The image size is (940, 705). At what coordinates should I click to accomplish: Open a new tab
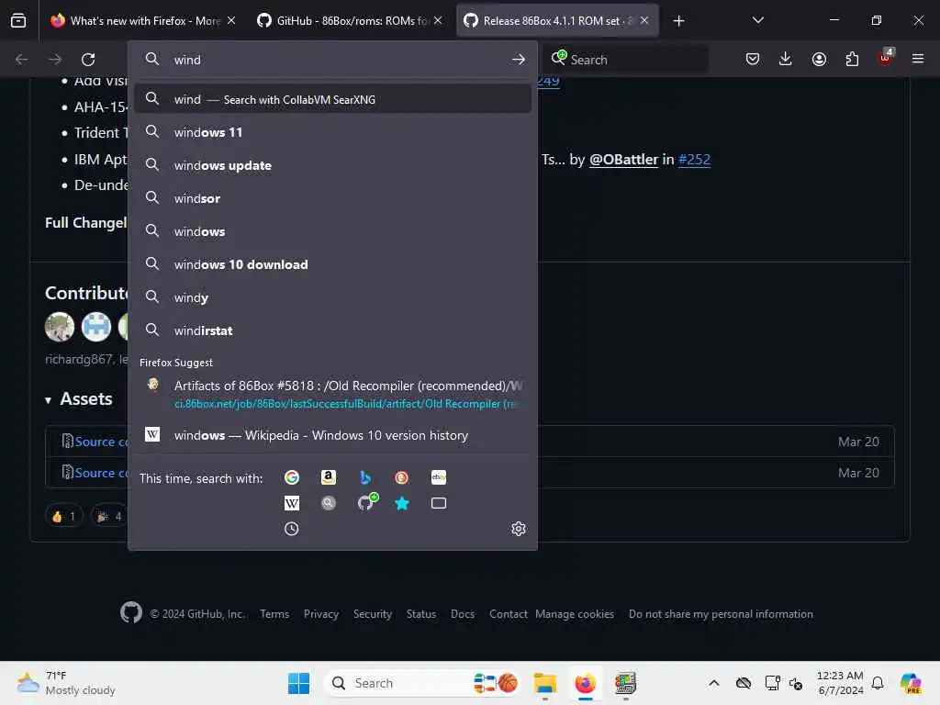point(678,21)
